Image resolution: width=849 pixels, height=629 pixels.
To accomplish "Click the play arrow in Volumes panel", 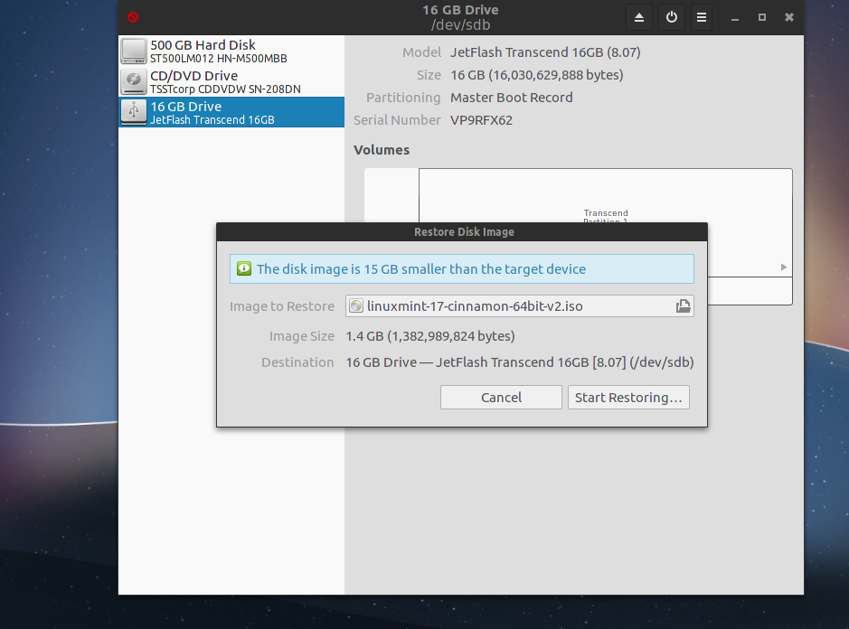I will tap(784, 267).
